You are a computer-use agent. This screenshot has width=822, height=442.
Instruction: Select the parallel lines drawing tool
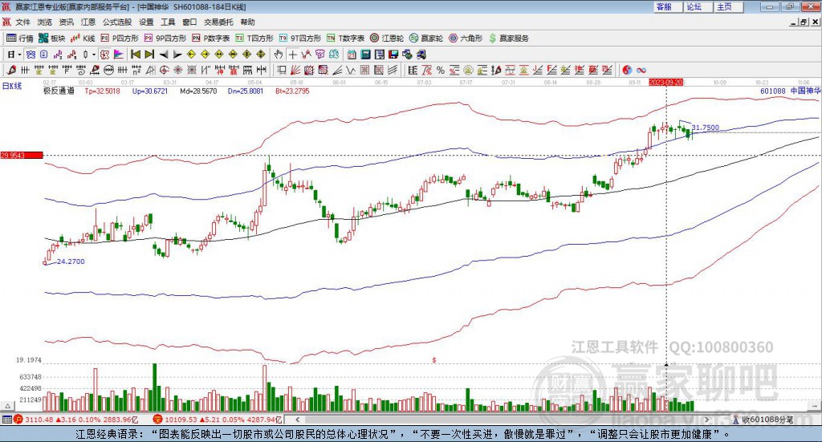(x=392, y=70)
